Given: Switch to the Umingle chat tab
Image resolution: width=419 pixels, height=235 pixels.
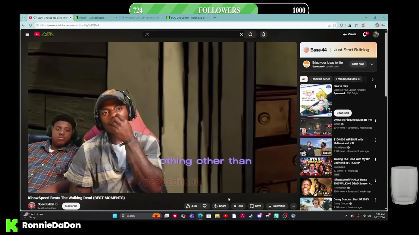Looking at the screenshot, I should [141, 18].
